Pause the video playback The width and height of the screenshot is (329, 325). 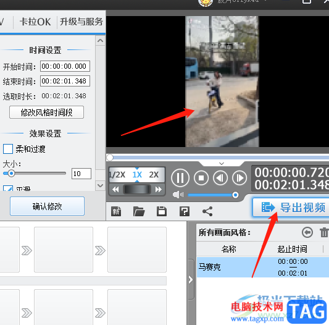coord(180,178)
